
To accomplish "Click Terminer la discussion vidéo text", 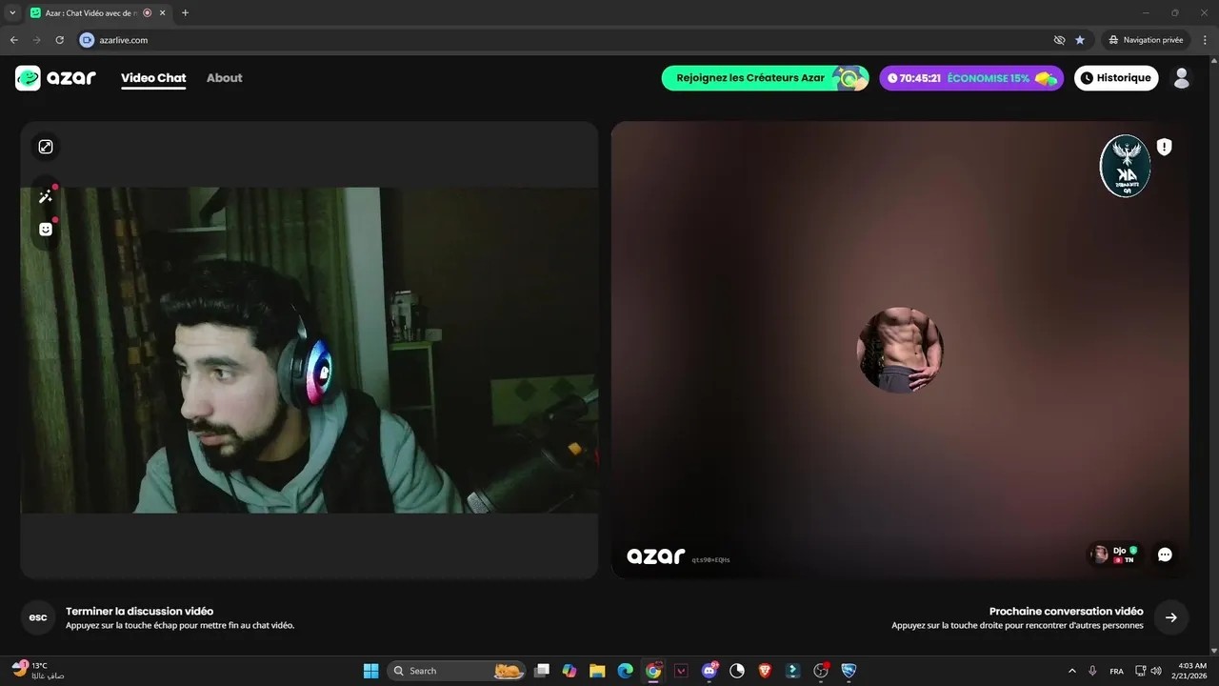I will coord(139,611).
